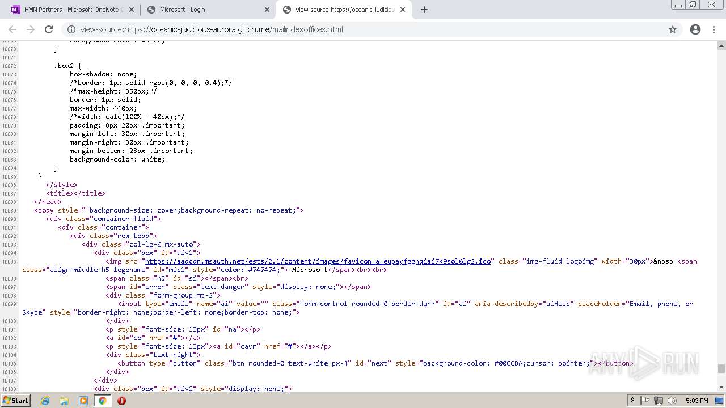
Task: Open Windows Media Player taskbar icon
Action: coord(83,401)
